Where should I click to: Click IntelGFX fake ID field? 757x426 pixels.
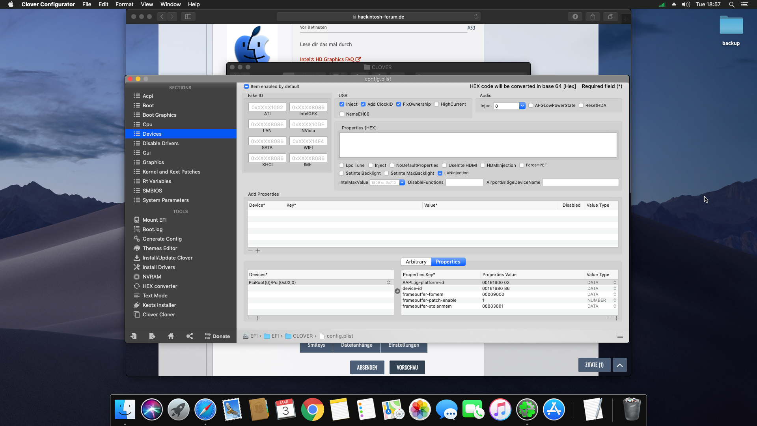pos(308,107)
